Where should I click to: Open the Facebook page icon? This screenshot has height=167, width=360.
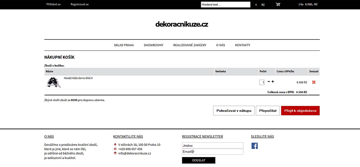pos(255,146)
